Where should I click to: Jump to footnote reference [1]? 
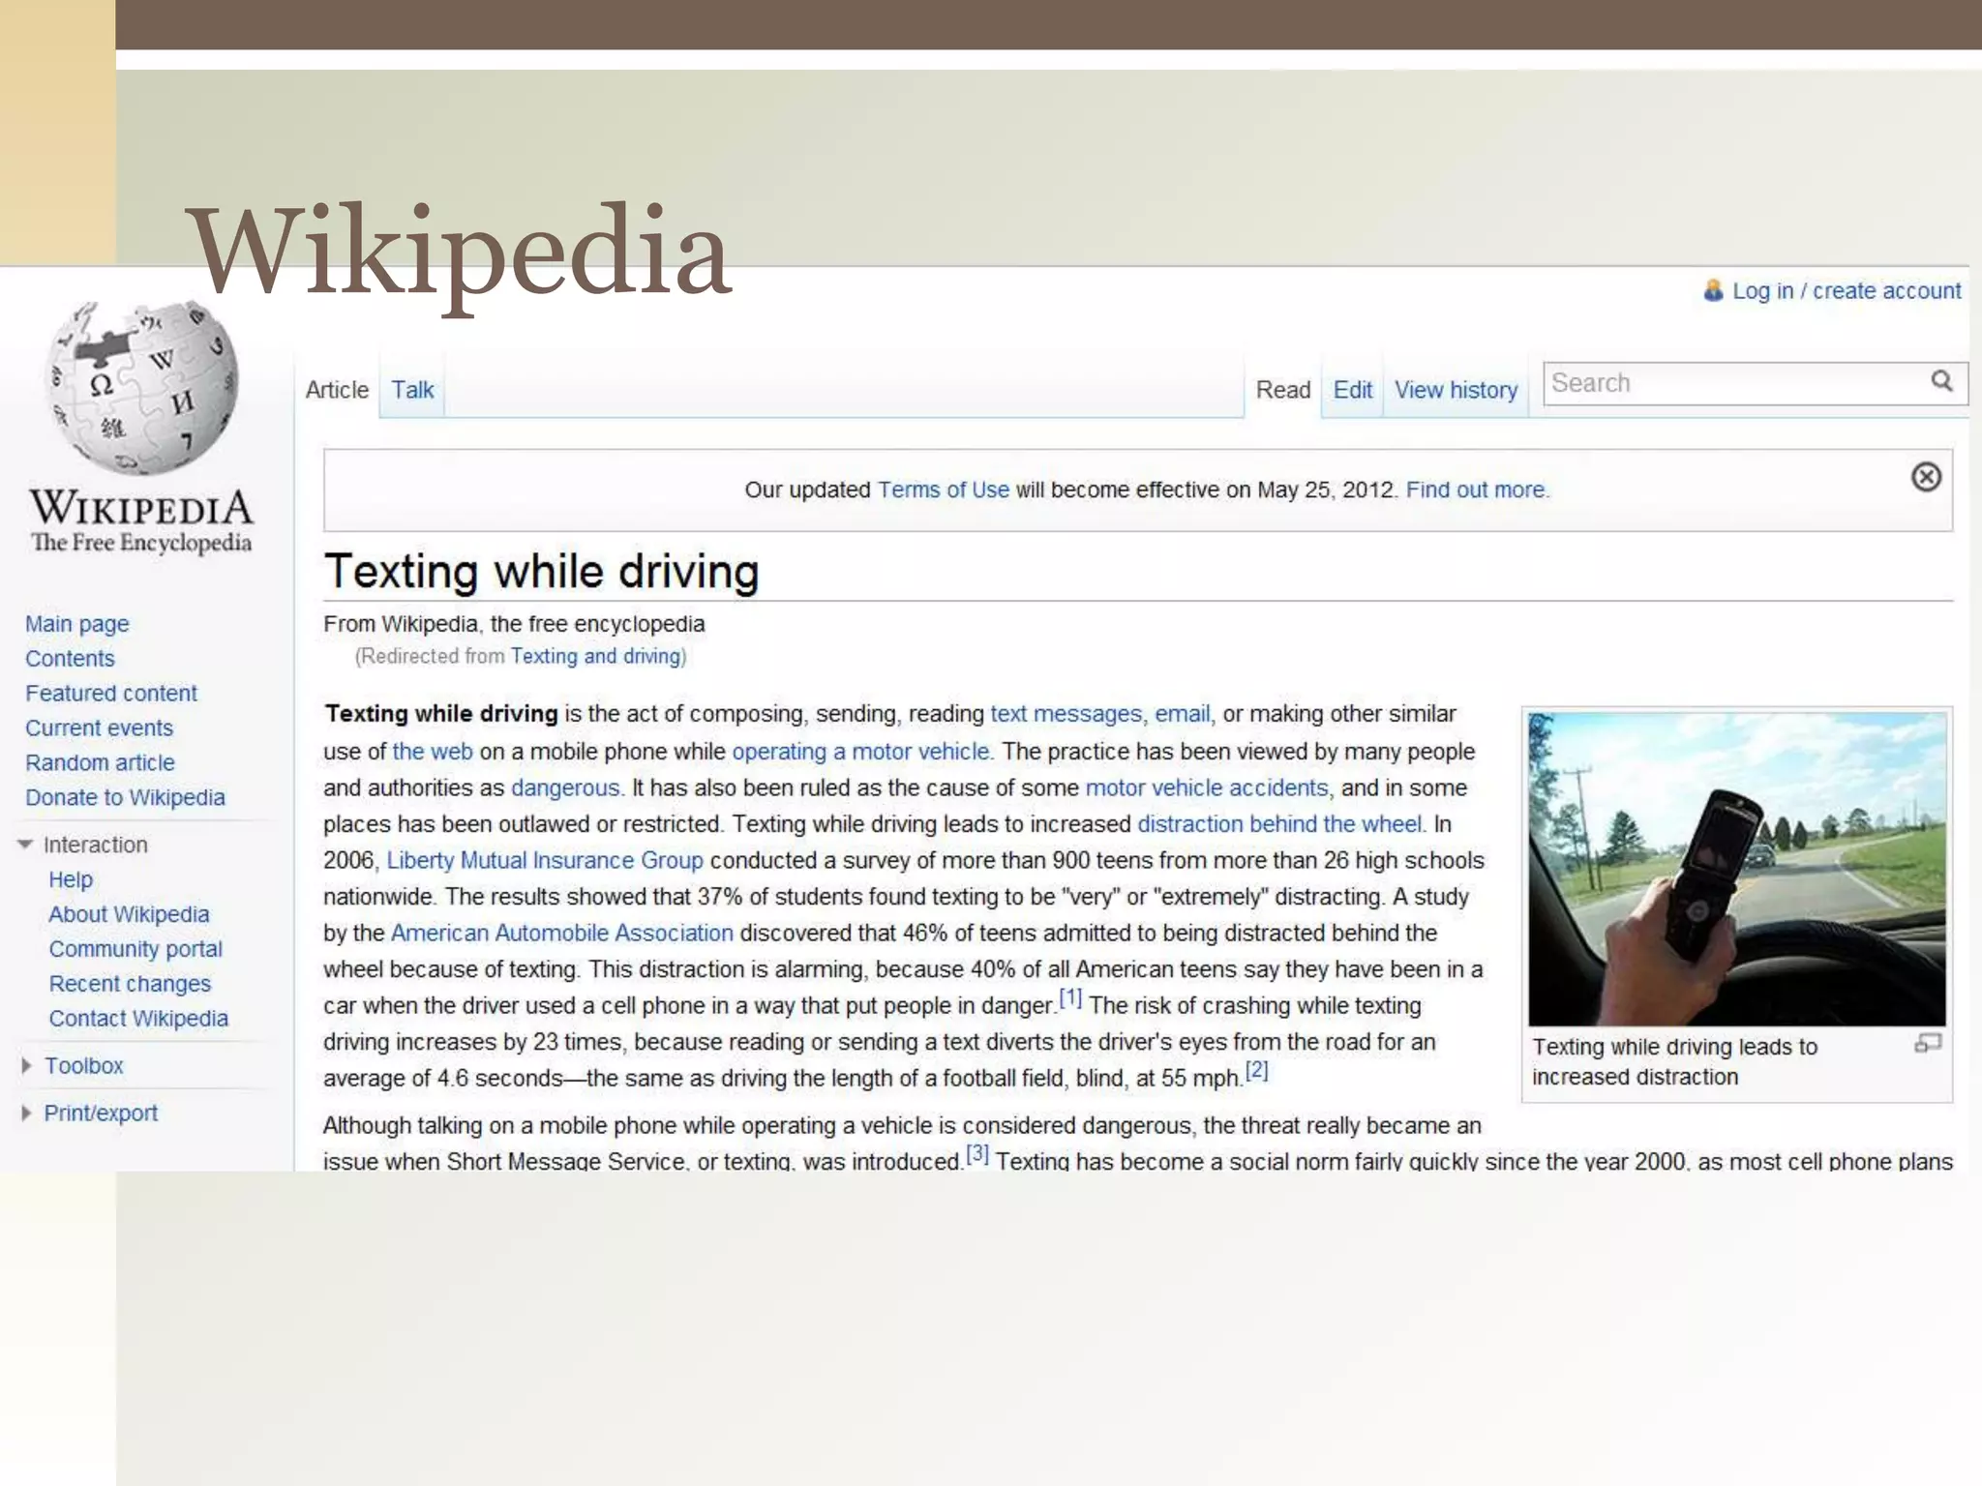pos(1070,997)
